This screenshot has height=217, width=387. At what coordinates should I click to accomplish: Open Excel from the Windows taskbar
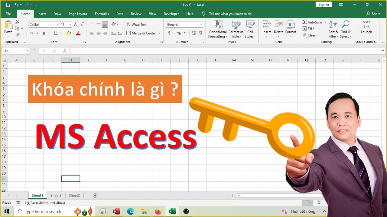(172, 212)
